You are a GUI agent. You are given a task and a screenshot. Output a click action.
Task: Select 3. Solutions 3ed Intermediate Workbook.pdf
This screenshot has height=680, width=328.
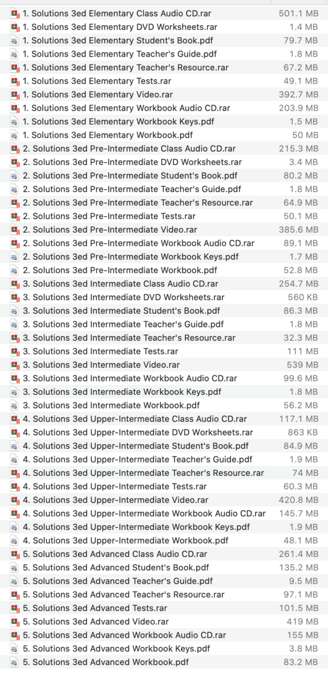click(x=112, y=405)
